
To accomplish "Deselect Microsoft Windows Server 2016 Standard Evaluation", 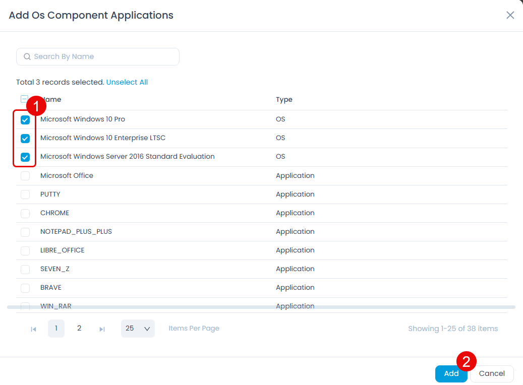I will (25, 157).
